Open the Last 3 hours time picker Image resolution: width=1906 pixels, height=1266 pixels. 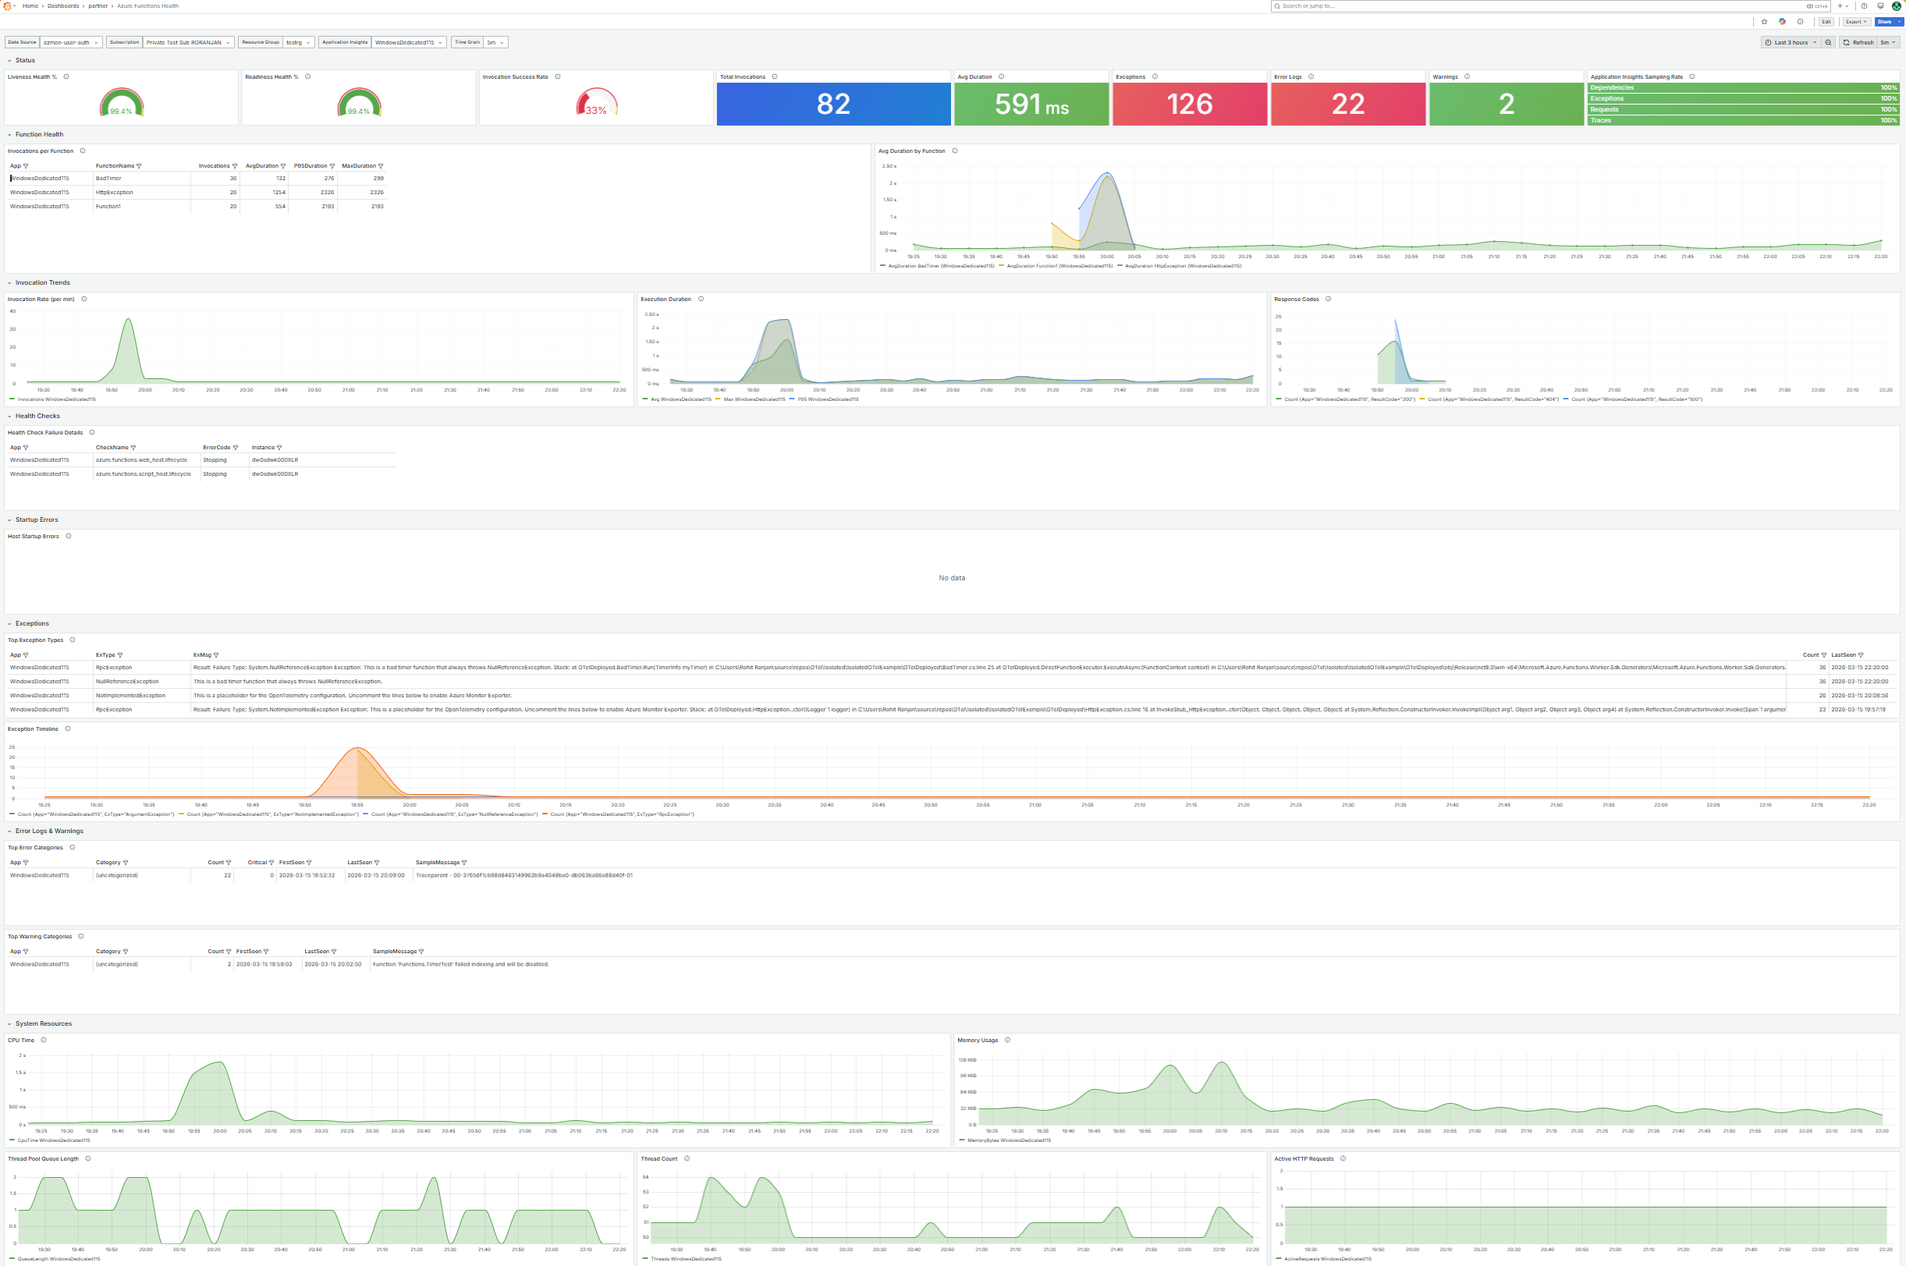click(1791, 42)
